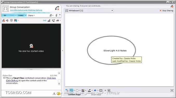The height and width of the screenshot is (98, 176).
Task: Expand the Whiteboard [1] dropdown
Action: click(x=112, y=11)
